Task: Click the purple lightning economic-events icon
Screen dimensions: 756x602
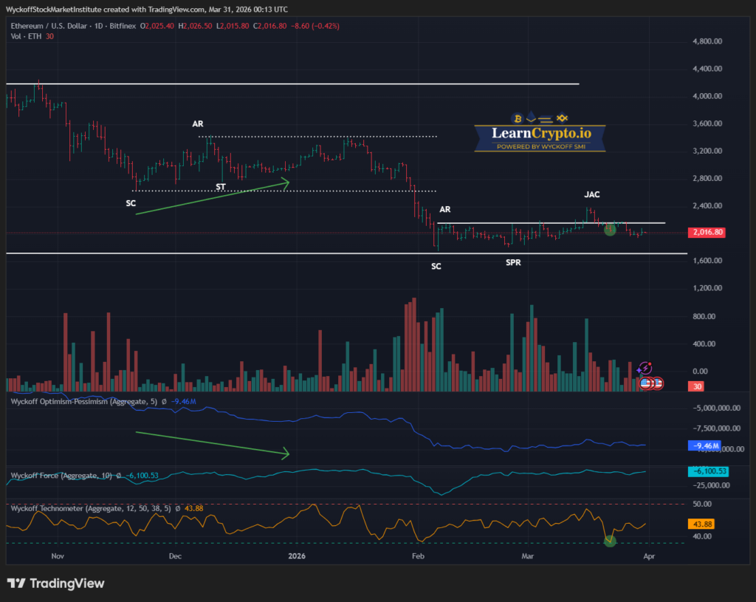Action: (x=645, y=368)
